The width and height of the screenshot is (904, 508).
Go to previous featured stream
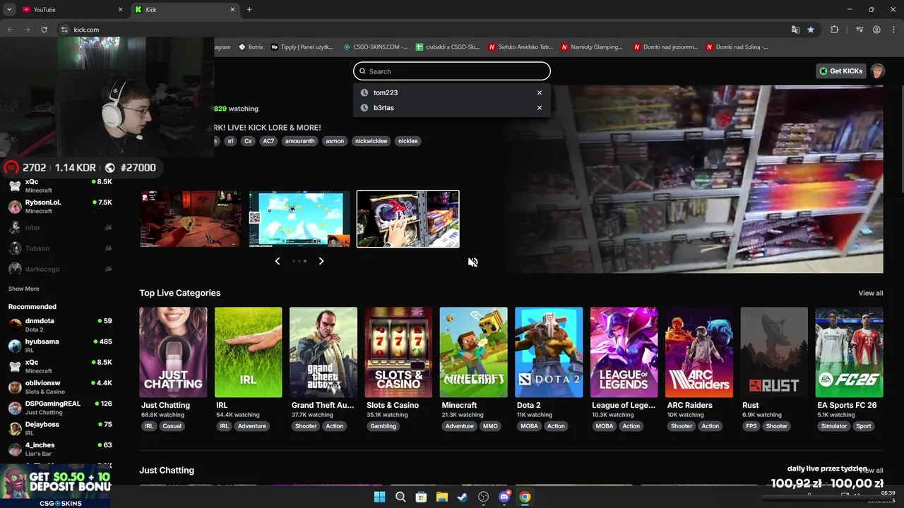coord(277,261)
